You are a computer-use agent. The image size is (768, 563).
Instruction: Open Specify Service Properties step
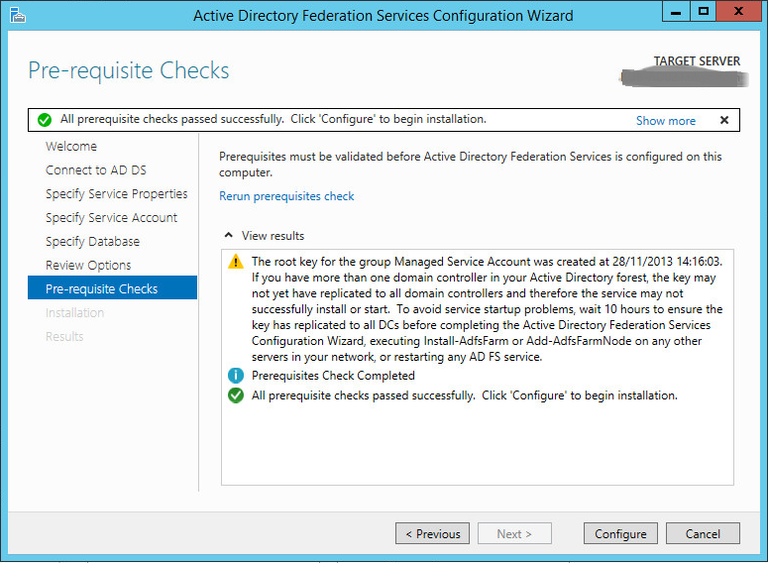coord(117,194)
